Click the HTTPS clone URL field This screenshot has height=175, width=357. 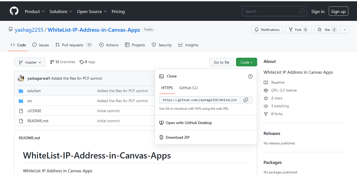200,100
